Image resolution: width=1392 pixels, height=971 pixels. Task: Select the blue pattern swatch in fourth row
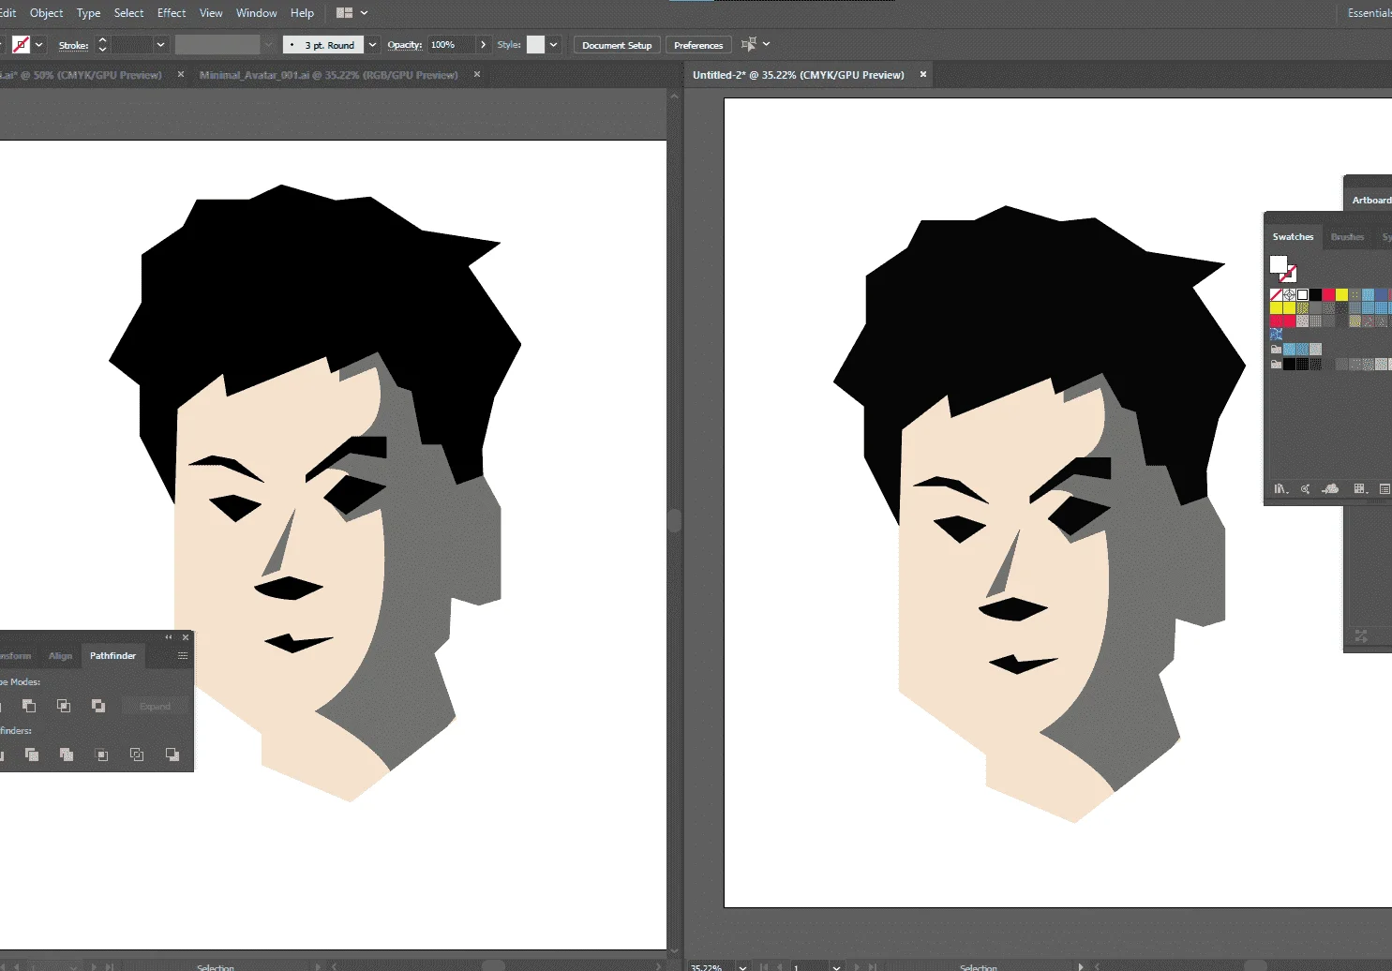tap(1276, 334)
